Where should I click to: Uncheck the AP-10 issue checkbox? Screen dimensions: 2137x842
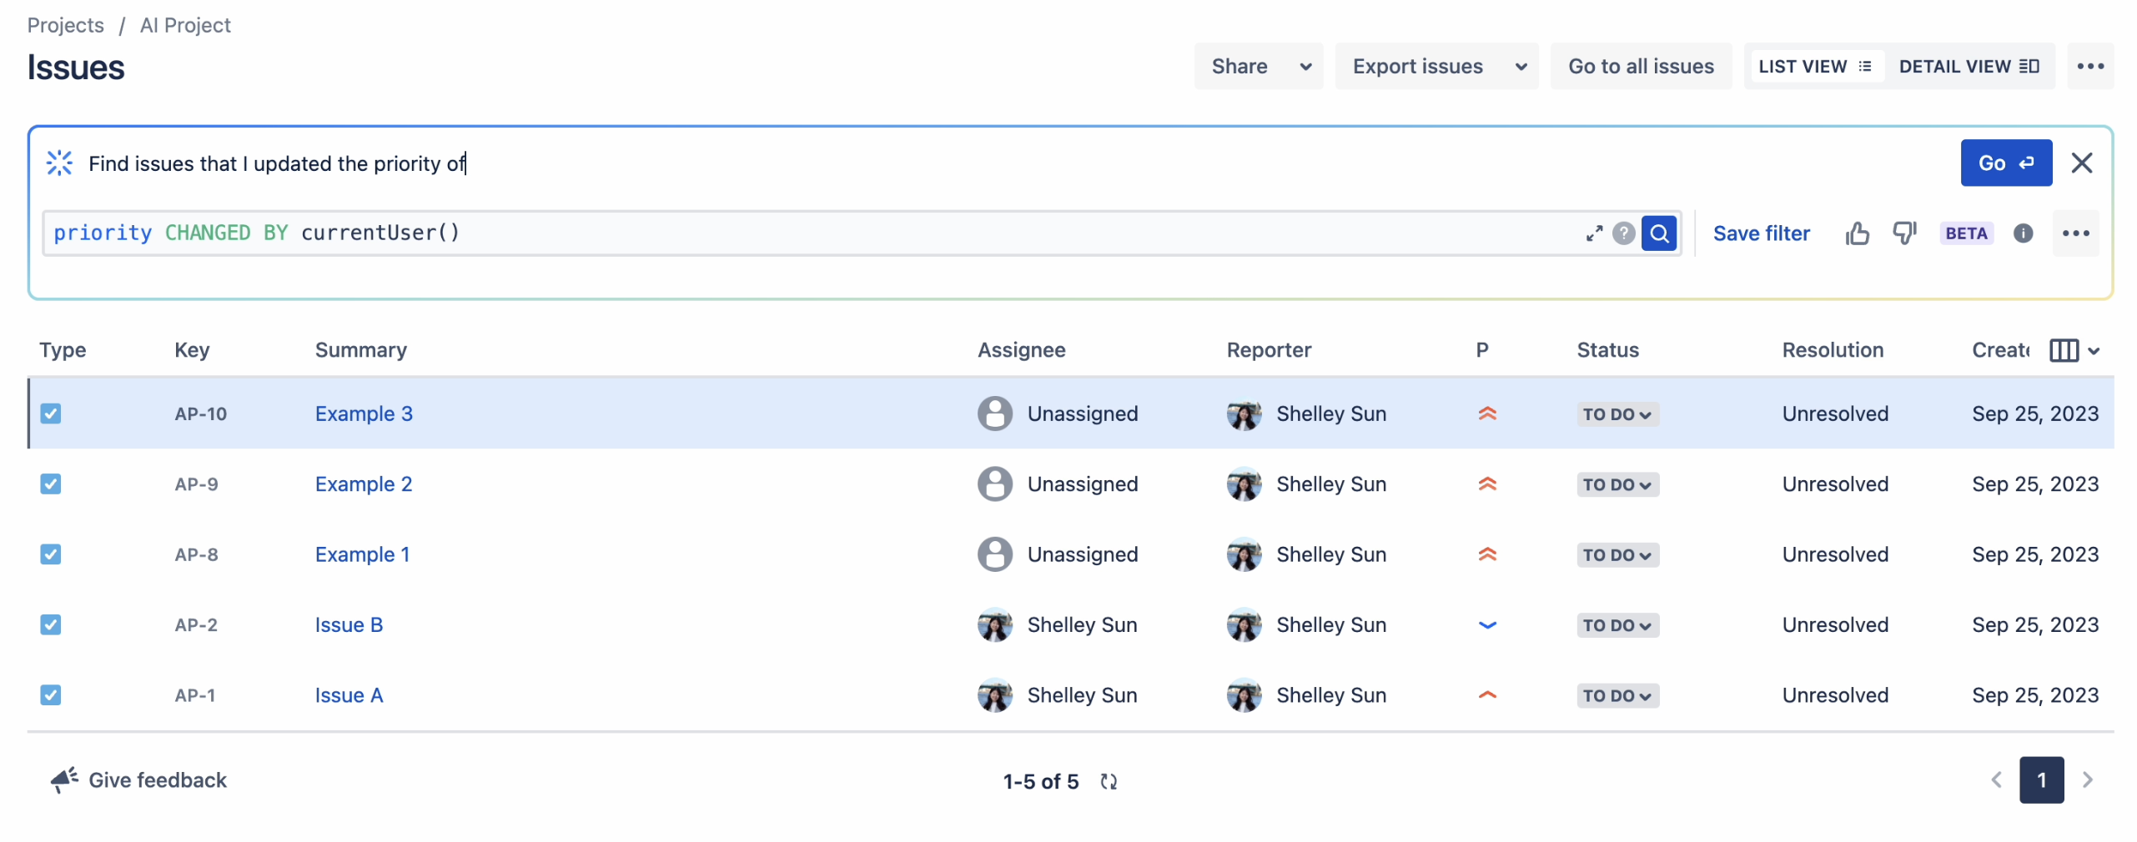pos(51,413)
